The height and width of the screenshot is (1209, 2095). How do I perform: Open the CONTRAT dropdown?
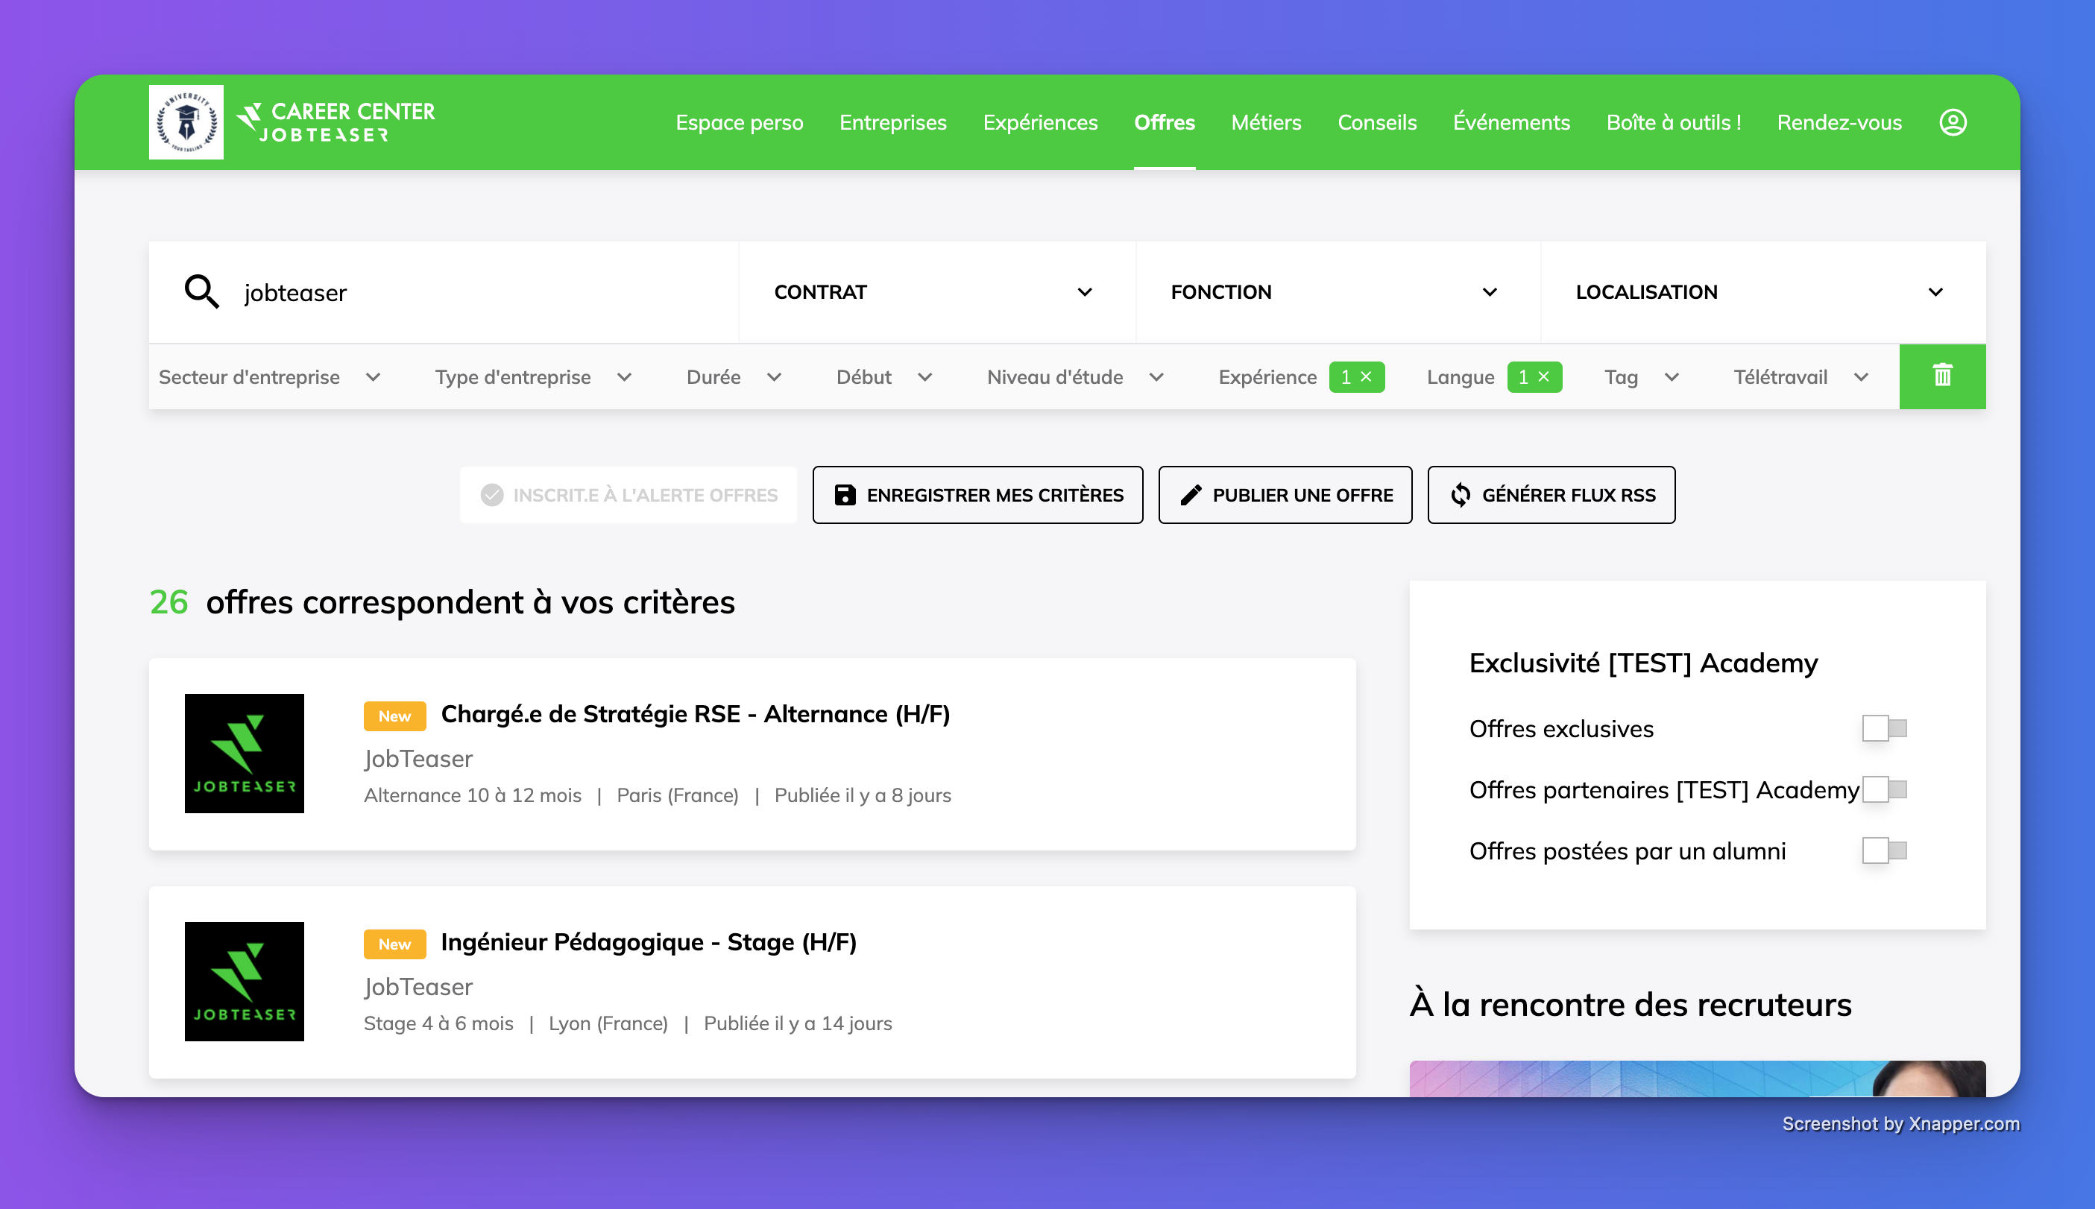pos(936,292)
